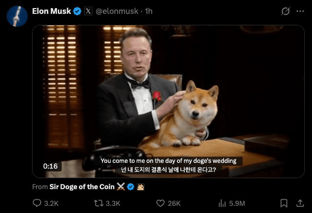Open the @elonmusk handle link
Viewport: 312px width, 213px height.
[x=117, y=11]
